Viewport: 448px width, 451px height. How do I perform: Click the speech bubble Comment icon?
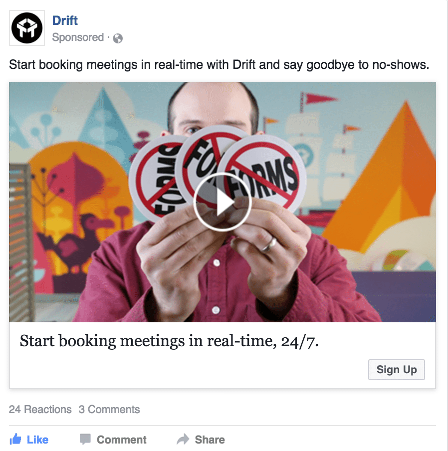point(85,439)
